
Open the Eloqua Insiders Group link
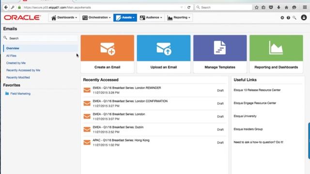point(248,129)
